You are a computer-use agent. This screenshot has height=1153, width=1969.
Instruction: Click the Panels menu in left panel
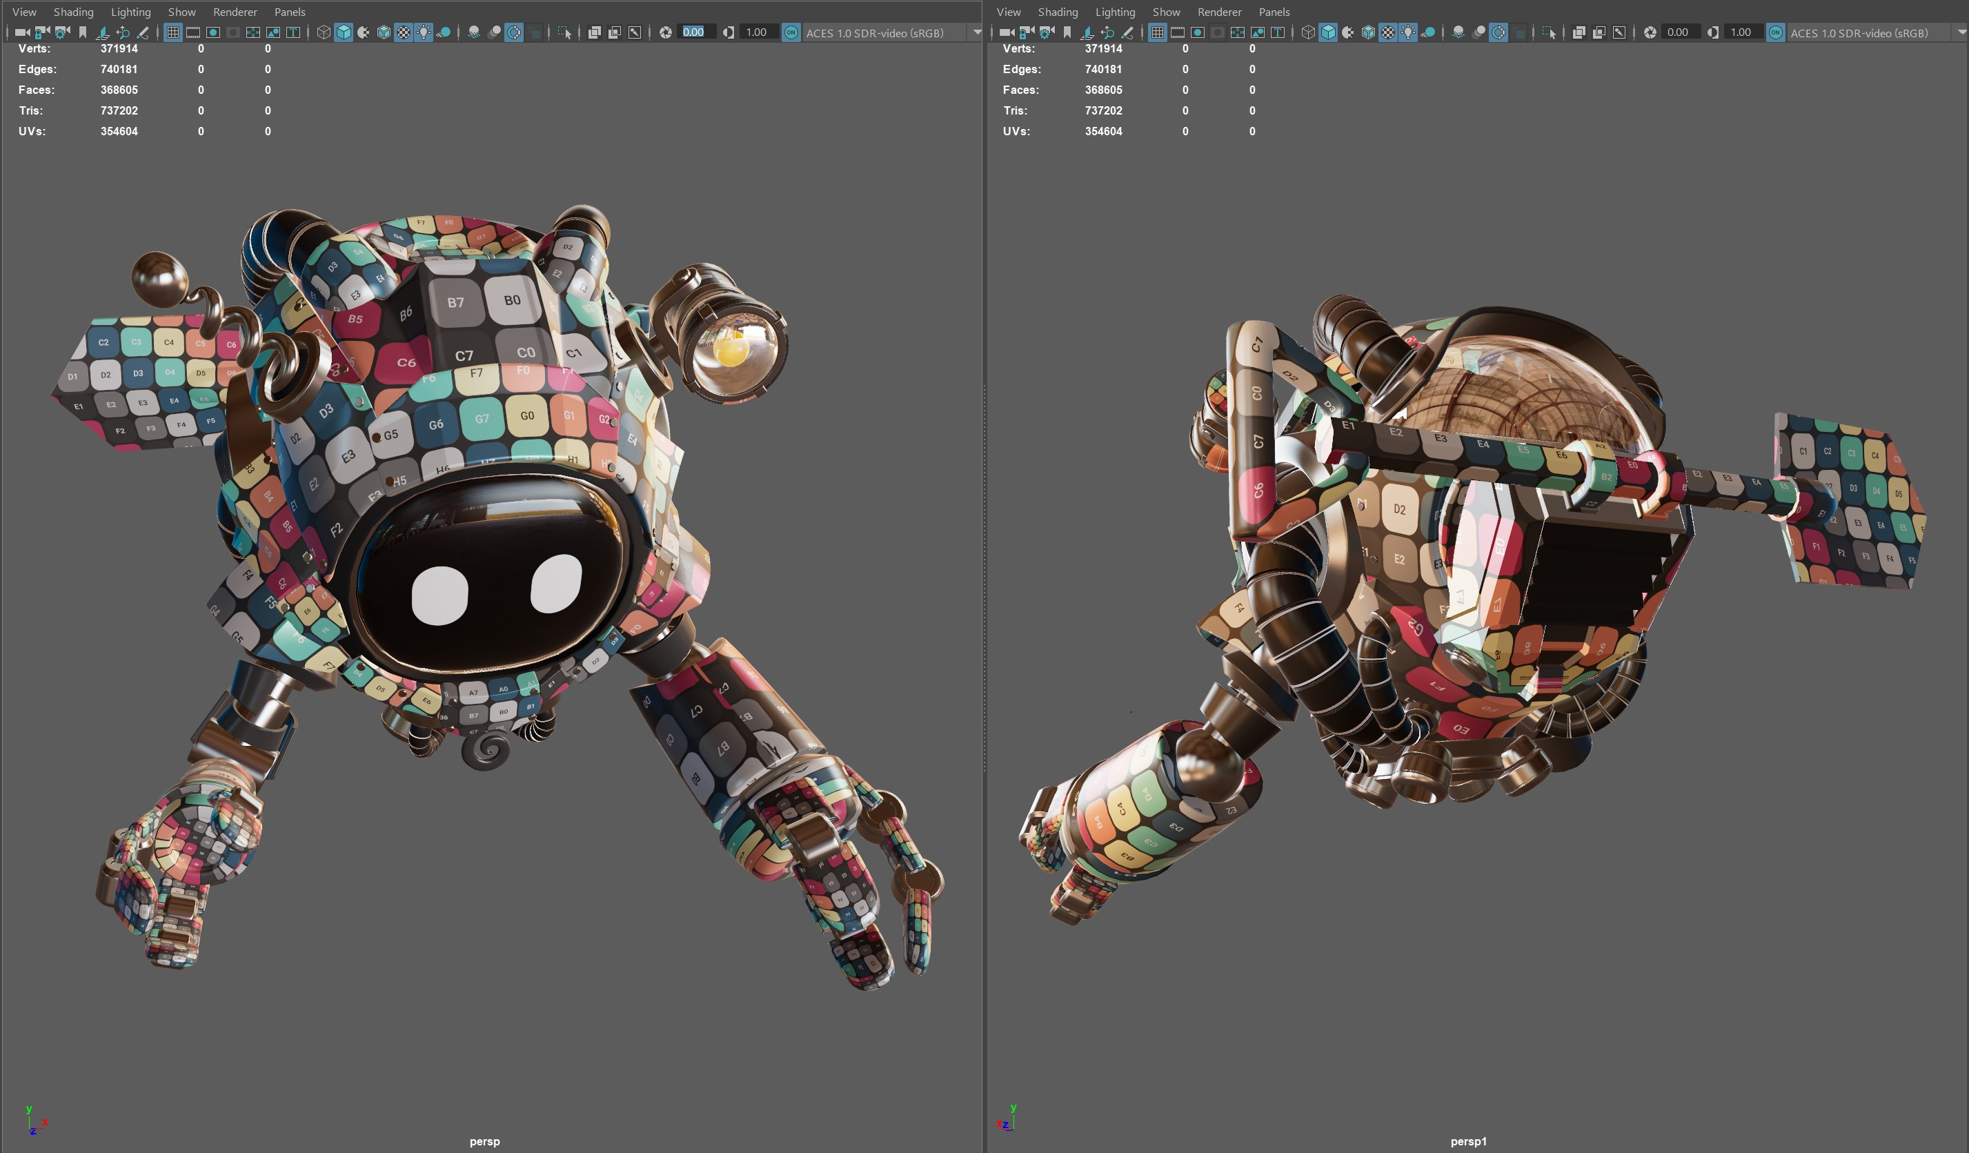pyautogui.click(x=289, y=12)
